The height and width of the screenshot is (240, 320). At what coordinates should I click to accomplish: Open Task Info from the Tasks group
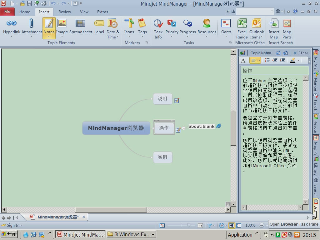pos(158,28)
